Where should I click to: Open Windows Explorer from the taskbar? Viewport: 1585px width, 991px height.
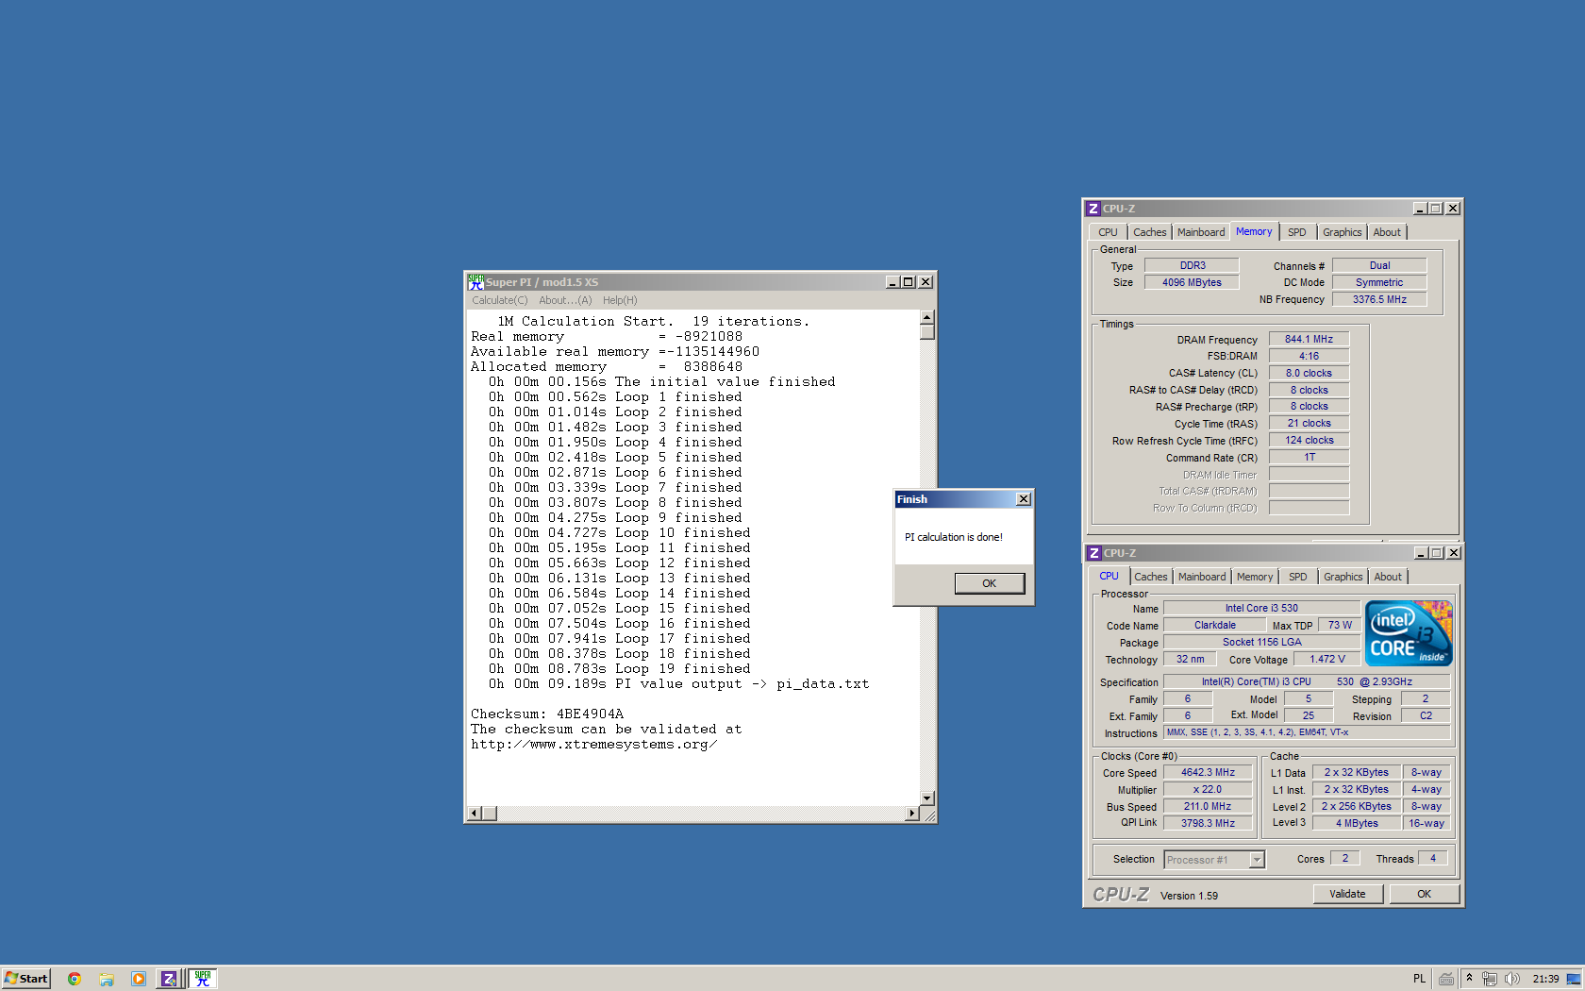pos(107,979)
